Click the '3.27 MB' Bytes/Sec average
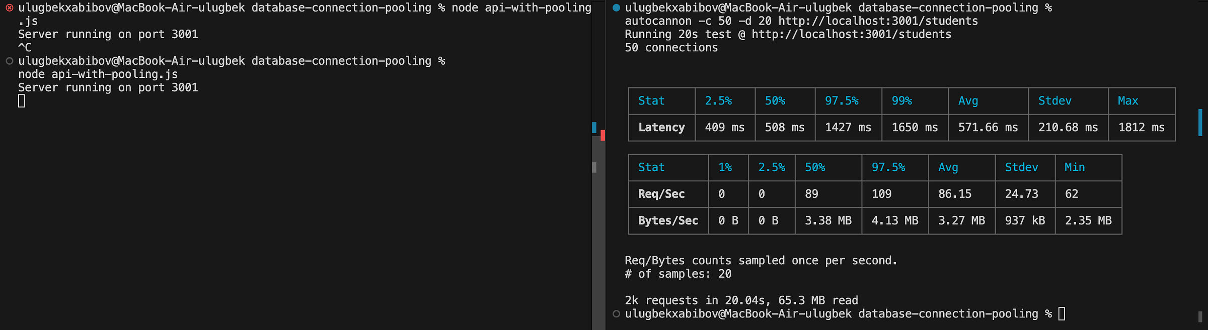Screen dimensions: 1208x330 (961, 221)
